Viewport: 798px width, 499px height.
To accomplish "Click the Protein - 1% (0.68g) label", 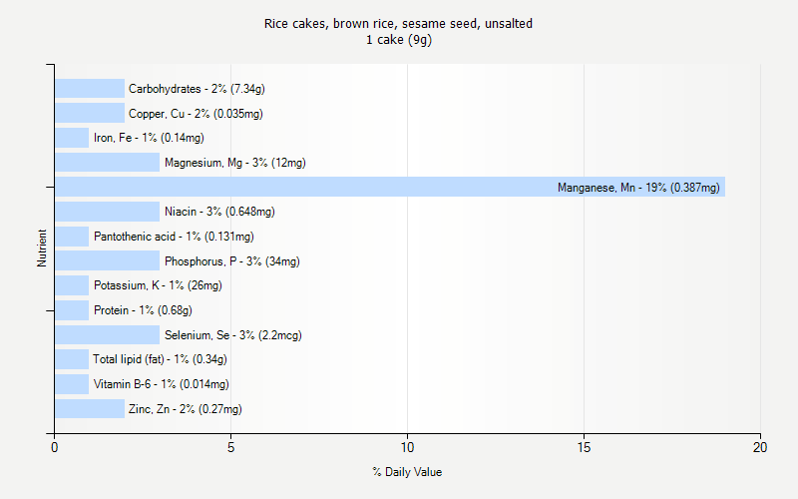I will click(x=143, y=310).
